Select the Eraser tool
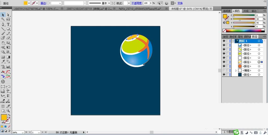This screenshot has width=268, height=135. 8,38
